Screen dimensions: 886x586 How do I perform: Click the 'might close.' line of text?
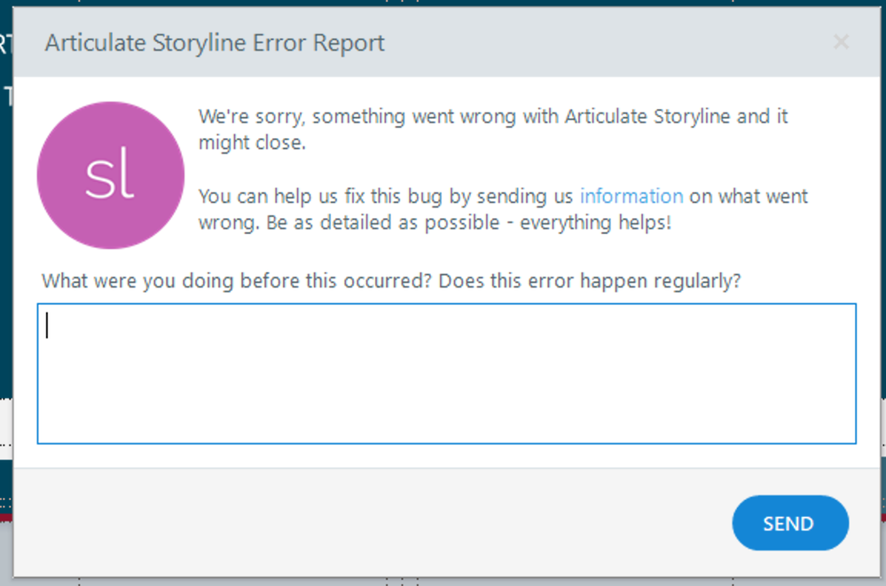252,143
